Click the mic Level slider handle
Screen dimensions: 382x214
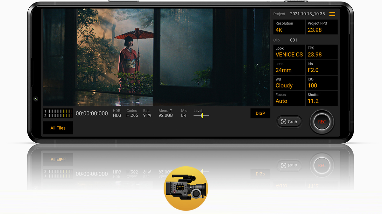(202, 116)
